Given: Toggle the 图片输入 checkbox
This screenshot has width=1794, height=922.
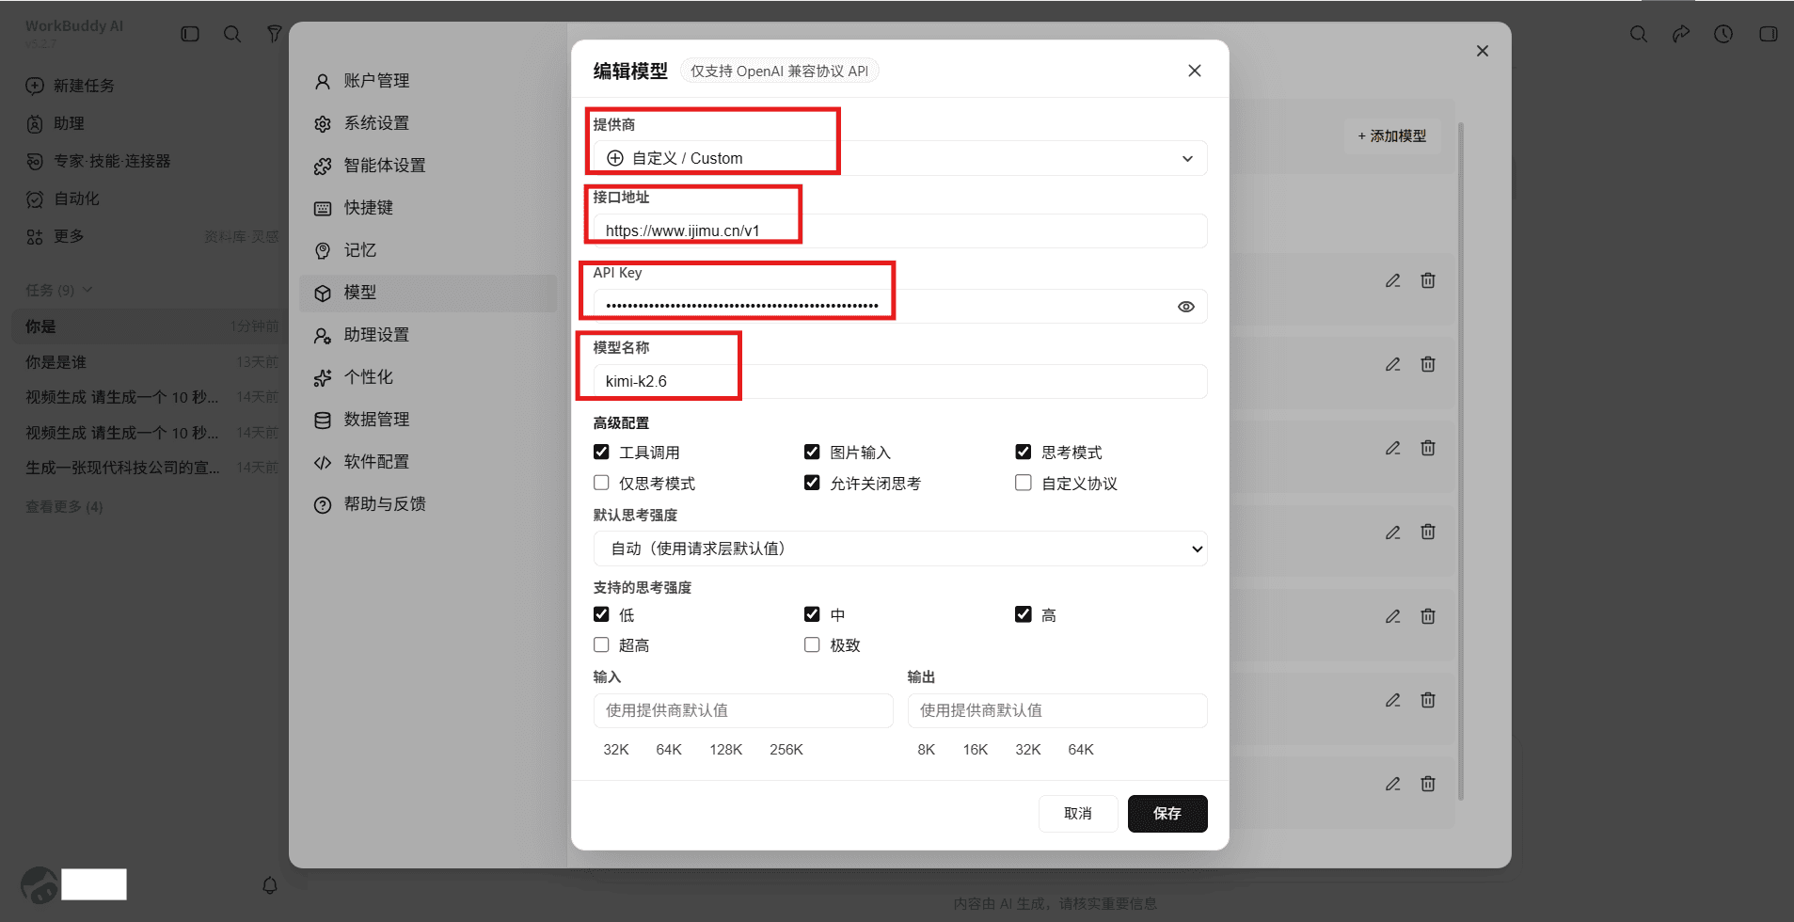Looking at the screenshot, I should (812, 453).
